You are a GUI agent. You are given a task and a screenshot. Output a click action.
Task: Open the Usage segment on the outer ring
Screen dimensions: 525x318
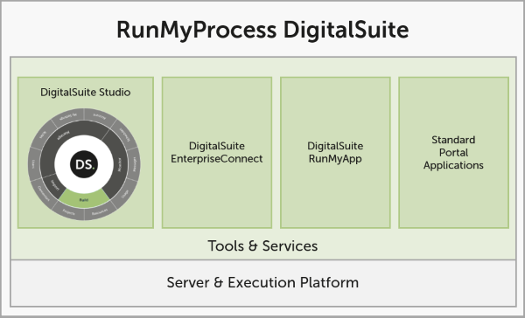[125, 194]
